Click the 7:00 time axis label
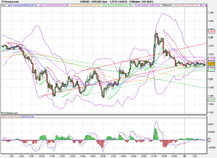This screenshot has width=217, height=158. 11,156
